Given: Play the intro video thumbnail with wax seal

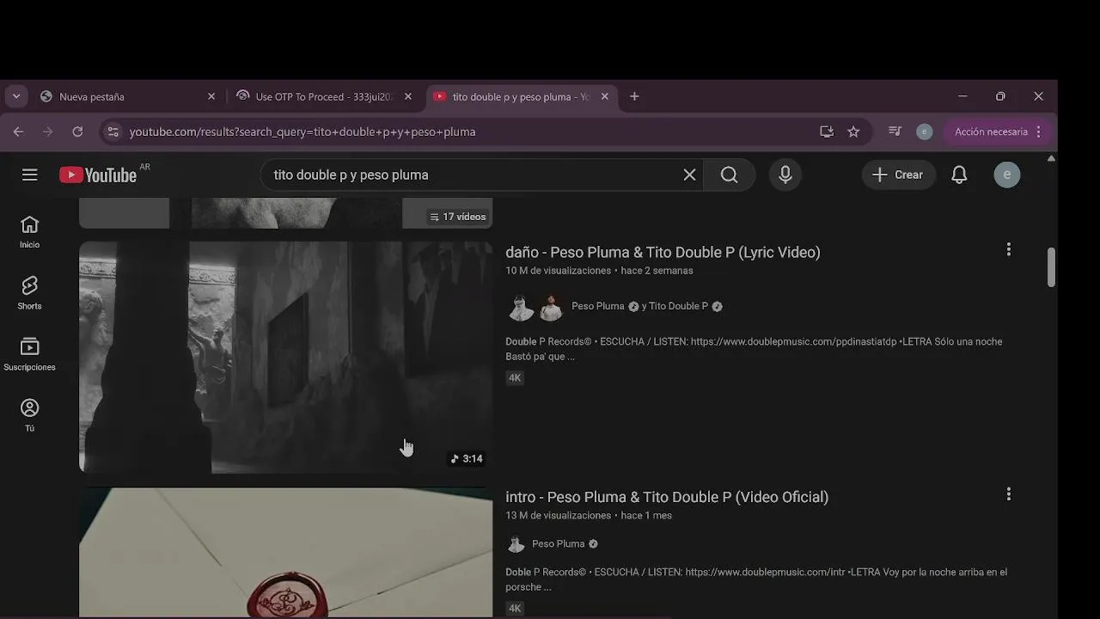Looking at the screenshot, I should (x=285, y=552).
